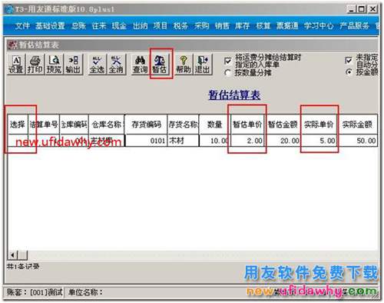Click the 实际金额 column header
The height and width of the screenshot is (303, 384).
[x=357, y=125]
